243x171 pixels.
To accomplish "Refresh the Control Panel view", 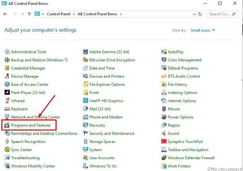I will [x=200, y=14].
